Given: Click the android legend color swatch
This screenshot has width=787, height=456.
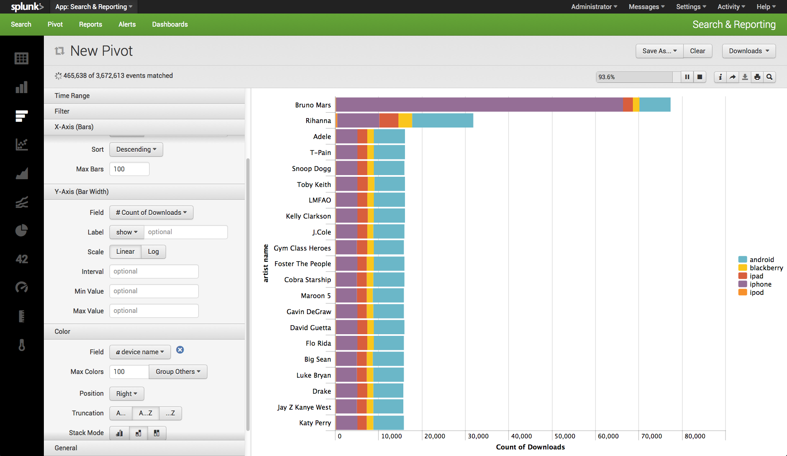Looking at the screenshot, I should 743,260.
